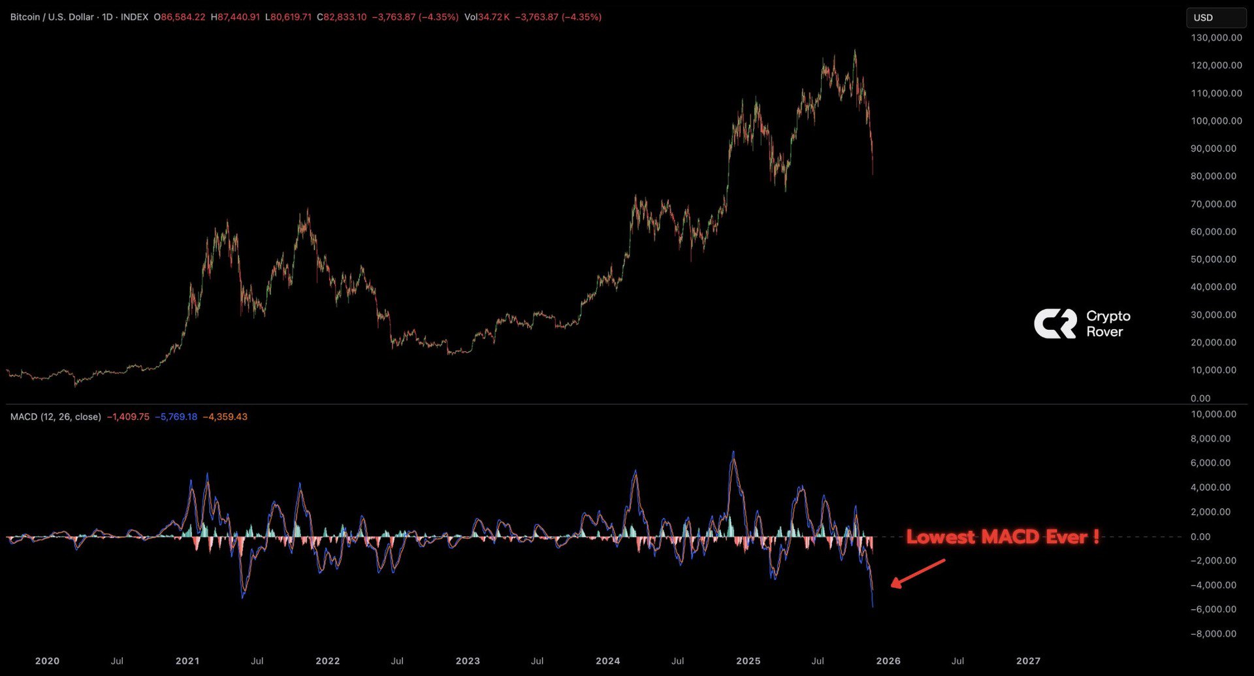The image size is (1254, 676).
Task: Click the 100,000.00 level on price scale
Action: coord(1216,121)
